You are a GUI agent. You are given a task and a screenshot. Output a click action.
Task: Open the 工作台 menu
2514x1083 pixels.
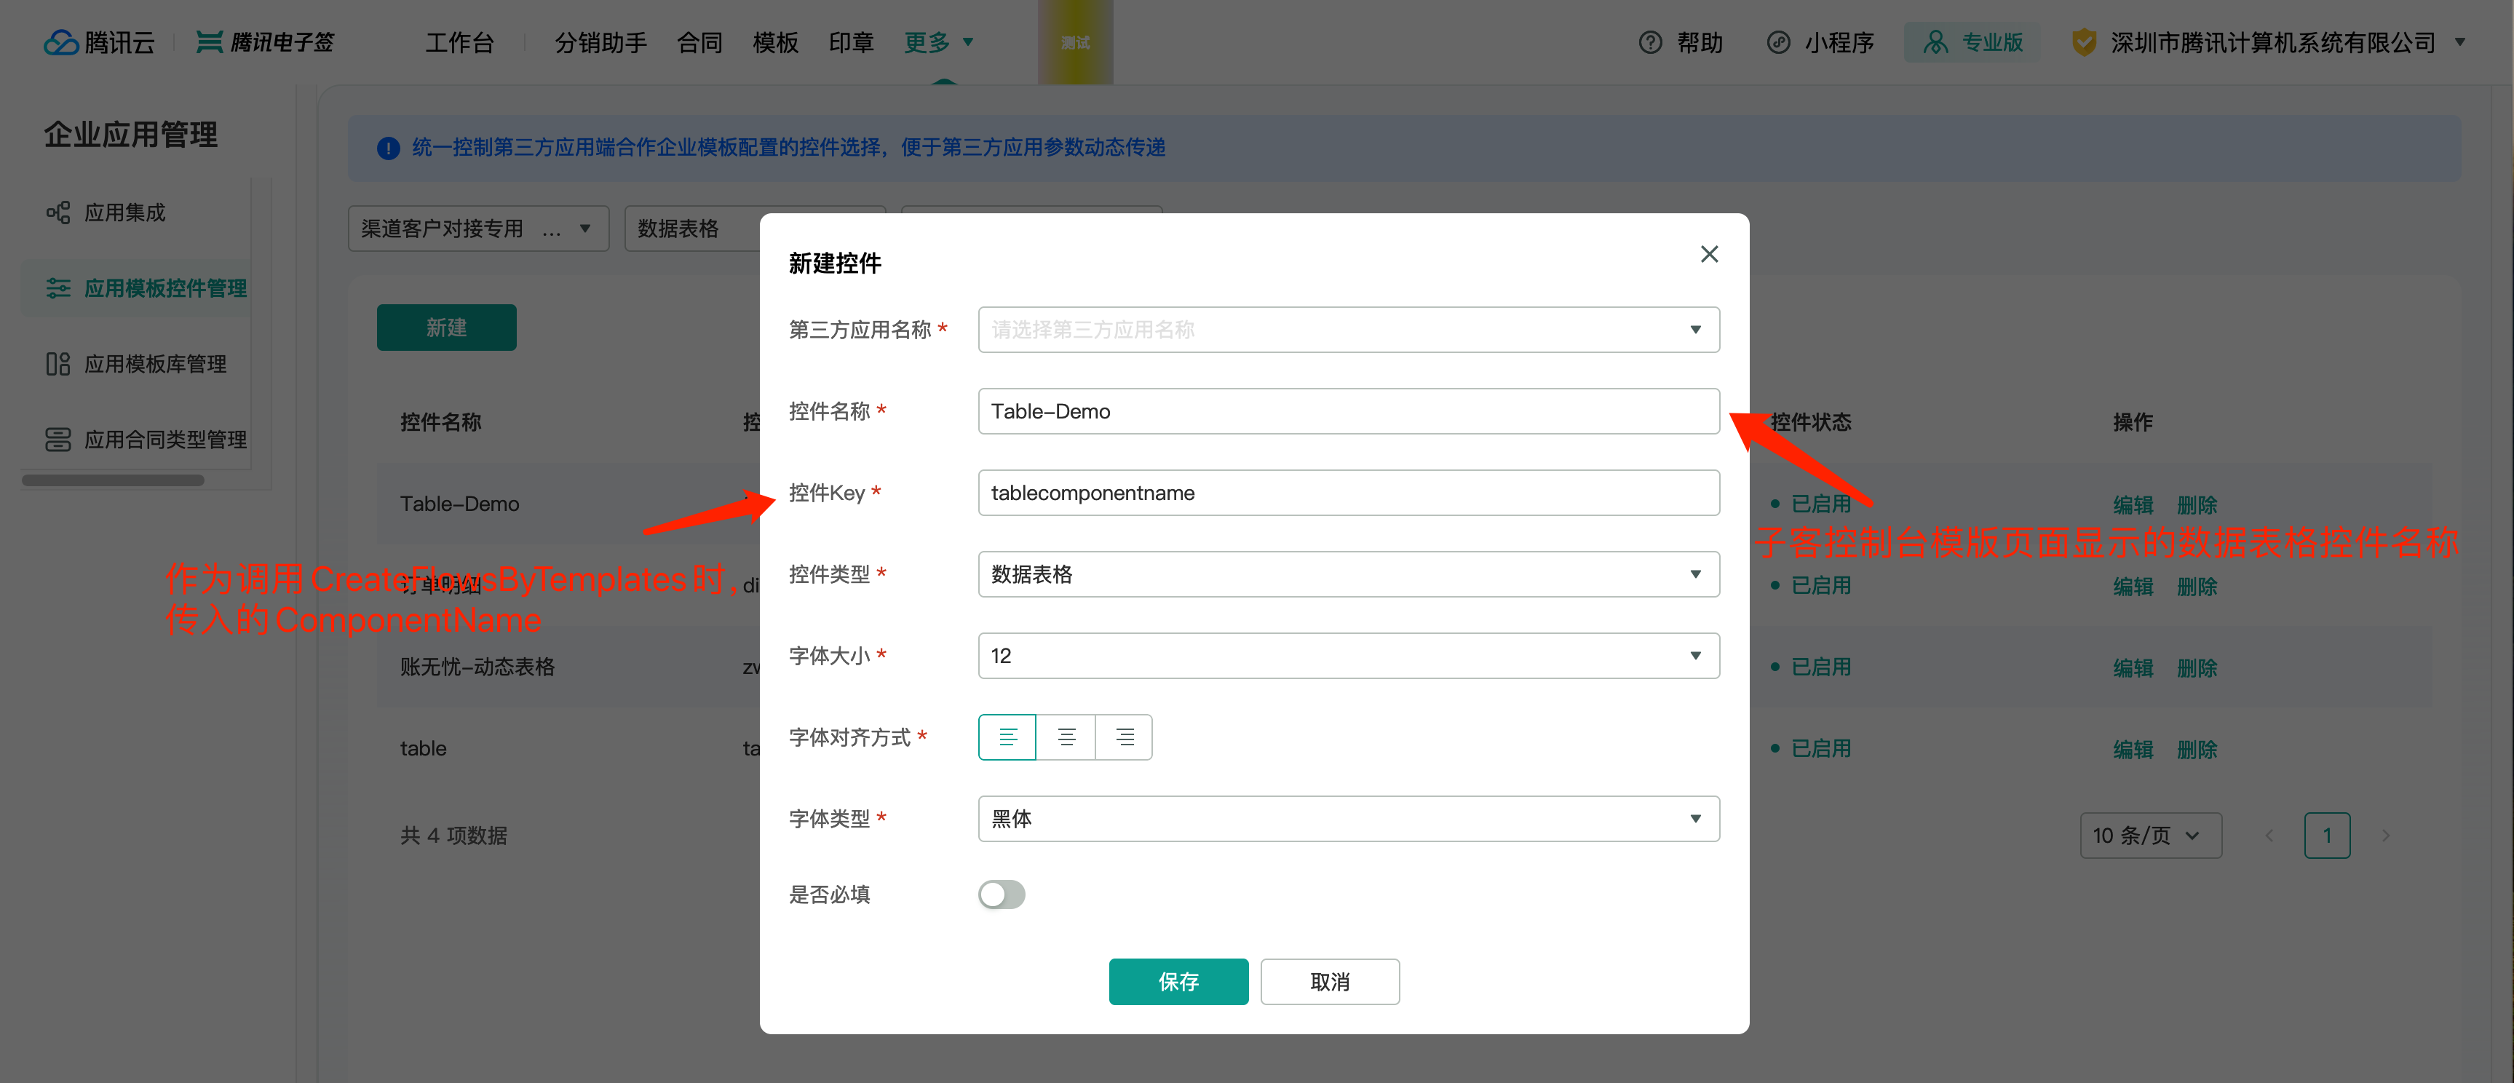[x=460, y=43]
